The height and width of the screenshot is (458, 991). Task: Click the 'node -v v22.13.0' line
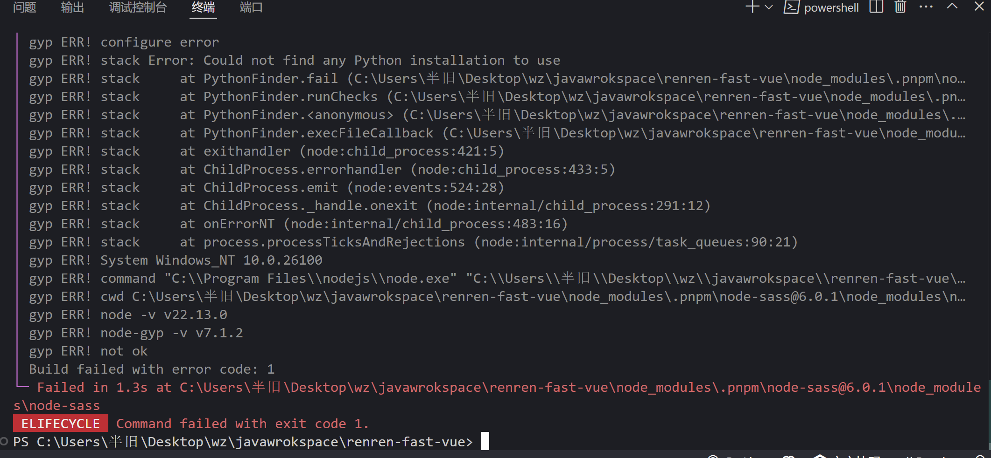tap(128, 315)
